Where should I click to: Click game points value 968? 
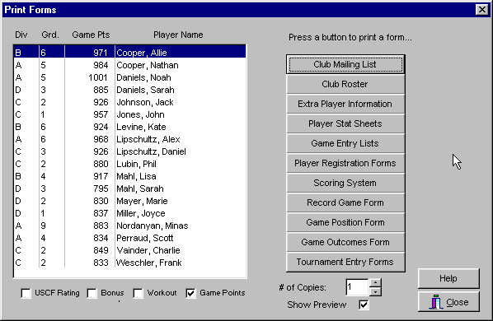[x=101, y=139]
